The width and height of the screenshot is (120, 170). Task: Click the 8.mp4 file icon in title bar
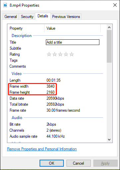[5, 5]
